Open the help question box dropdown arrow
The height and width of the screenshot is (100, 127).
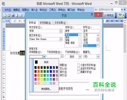pyautogui.click(x=122, y=10)
